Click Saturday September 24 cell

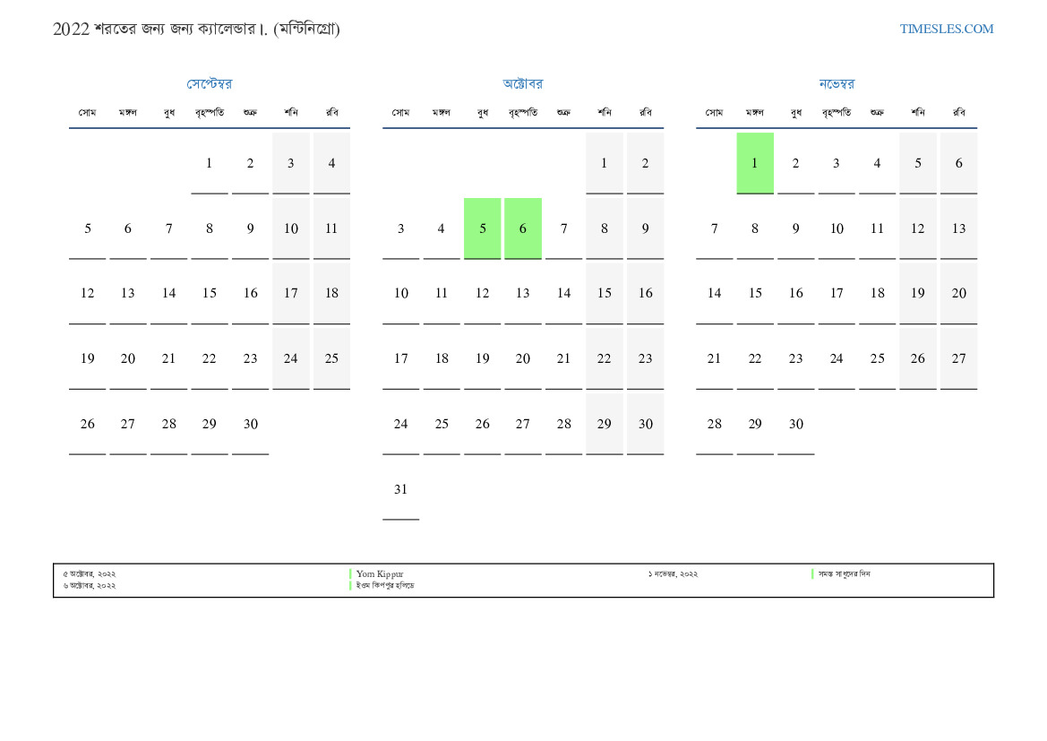click(290, 358)
